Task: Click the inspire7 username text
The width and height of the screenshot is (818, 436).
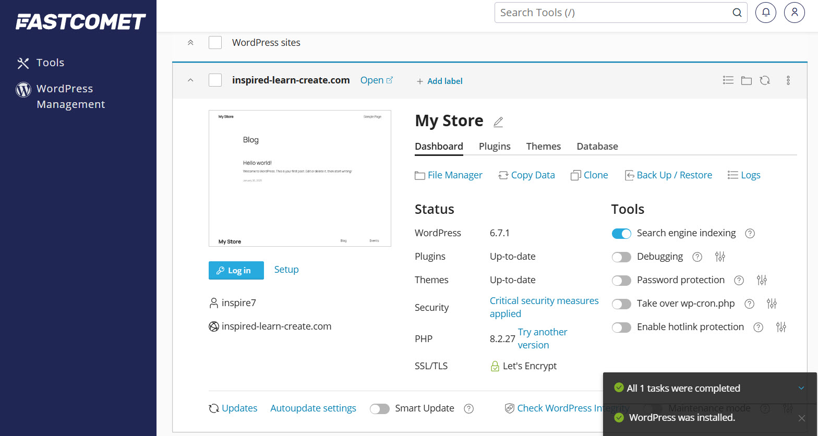Action: 239,303
